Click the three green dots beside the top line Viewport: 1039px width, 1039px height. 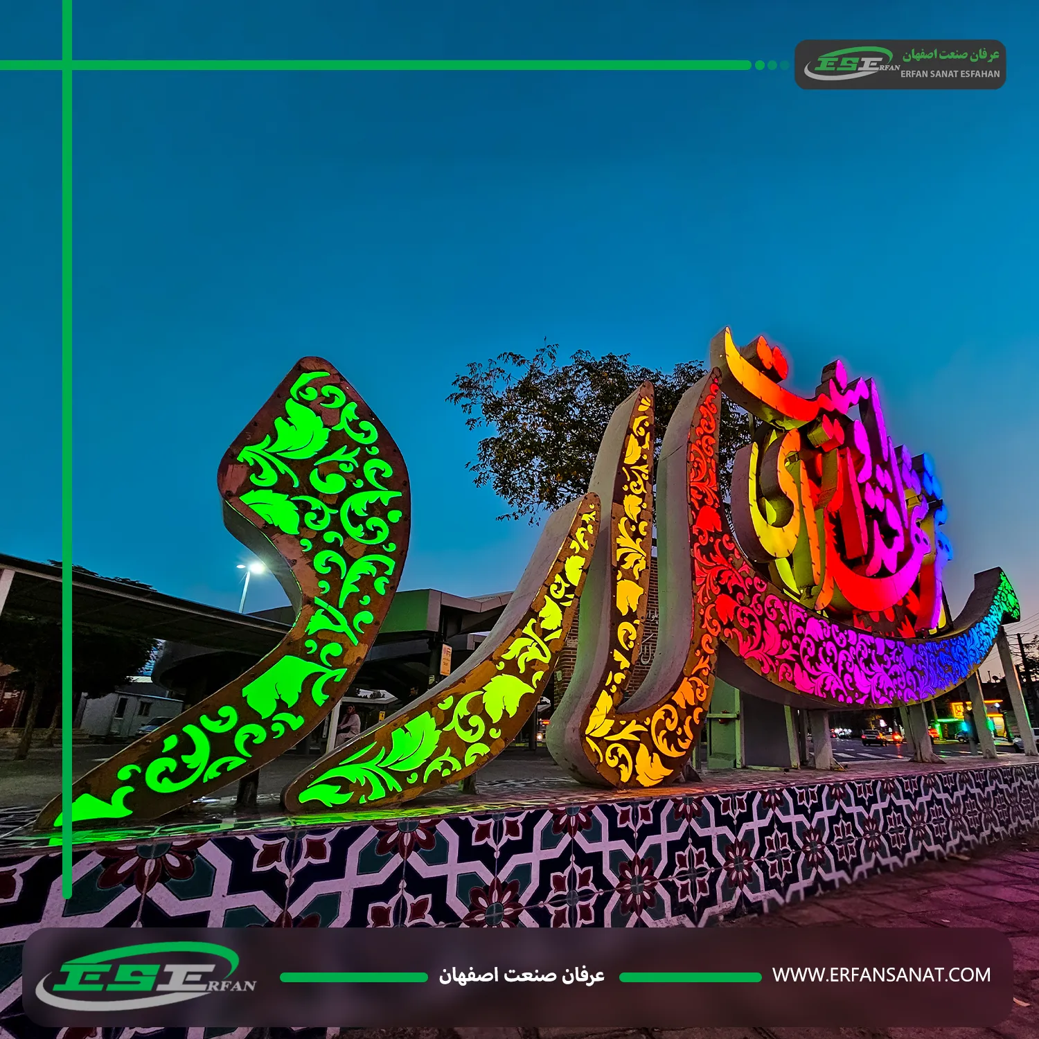(x=772, y=65)
